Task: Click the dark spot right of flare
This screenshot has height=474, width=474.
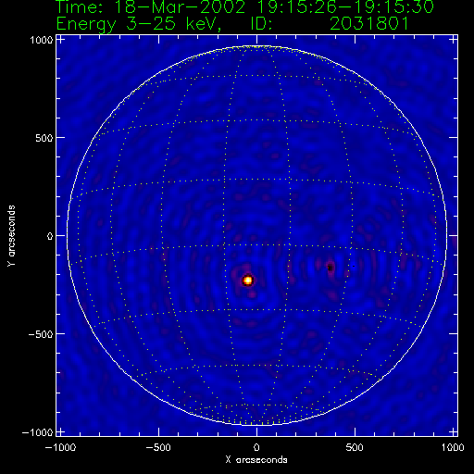Action: pos(330,268)
